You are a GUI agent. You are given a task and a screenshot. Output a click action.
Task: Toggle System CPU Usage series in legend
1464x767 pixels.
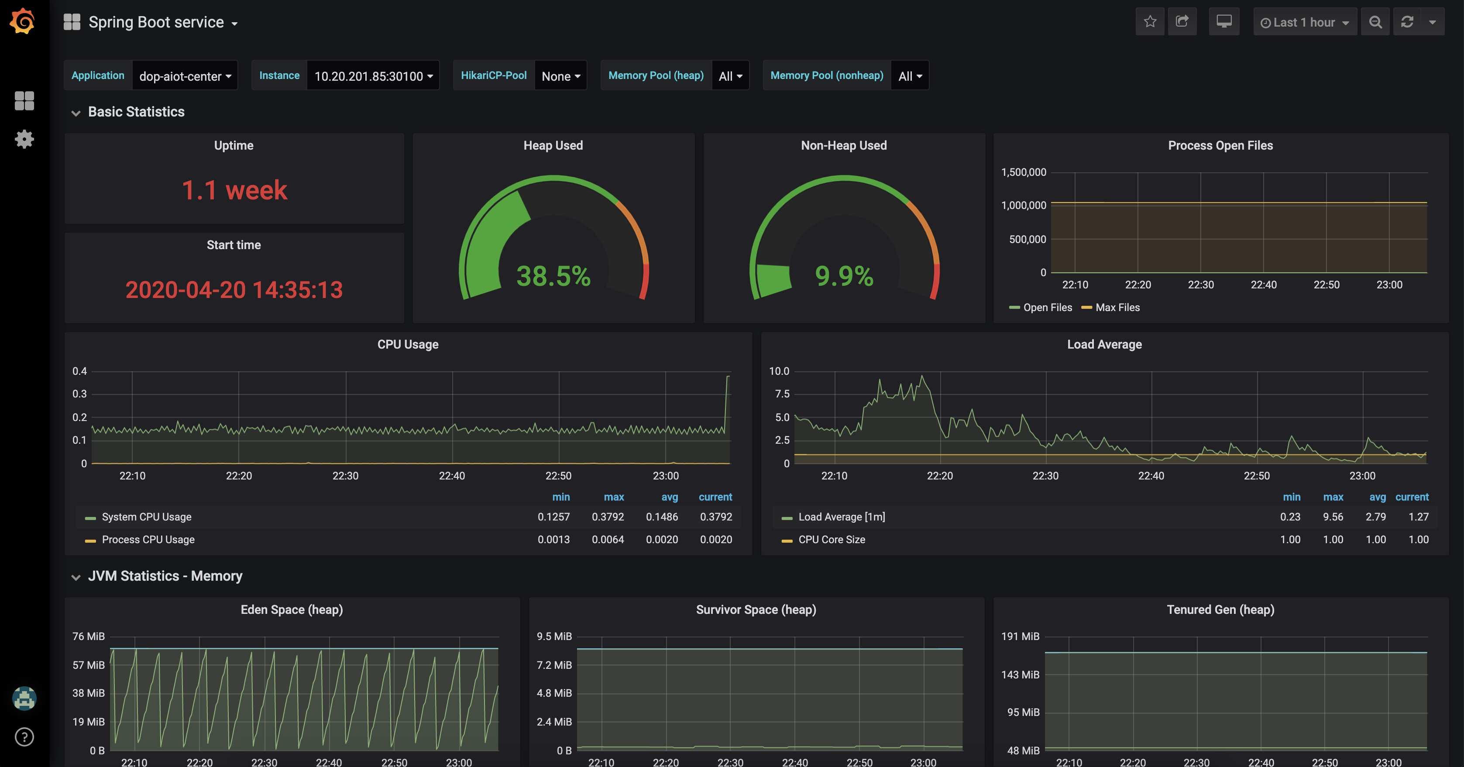click(x=147, y=517)
